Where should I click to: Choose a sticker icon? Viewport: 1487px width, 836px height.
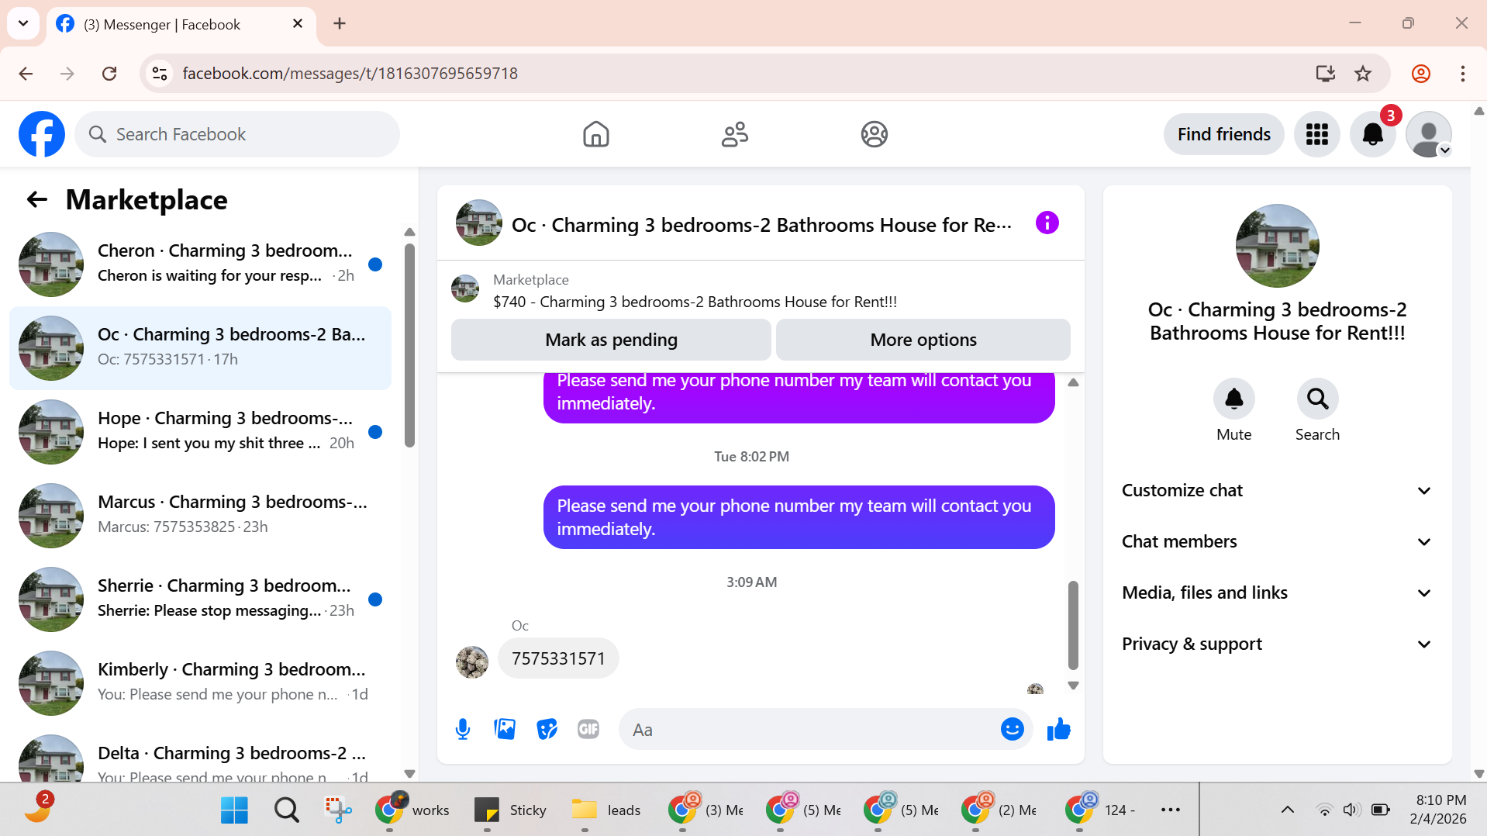(547, 729)
